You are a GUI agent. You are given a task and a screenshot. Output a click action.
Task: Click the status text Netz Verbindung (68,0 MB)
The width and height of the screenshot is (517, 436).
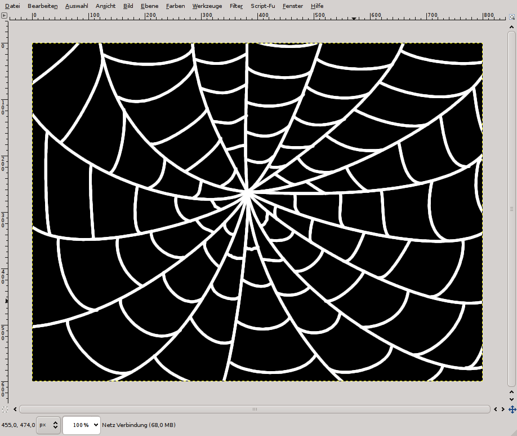139,425
